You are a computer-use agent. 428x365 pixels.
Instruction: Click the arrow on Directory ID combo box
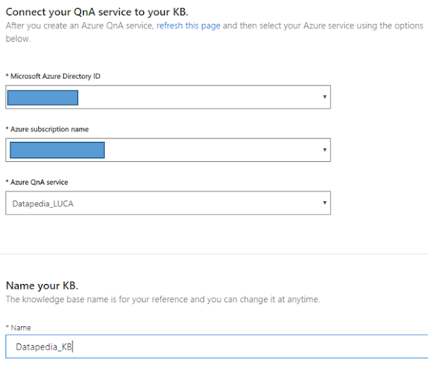324,97
